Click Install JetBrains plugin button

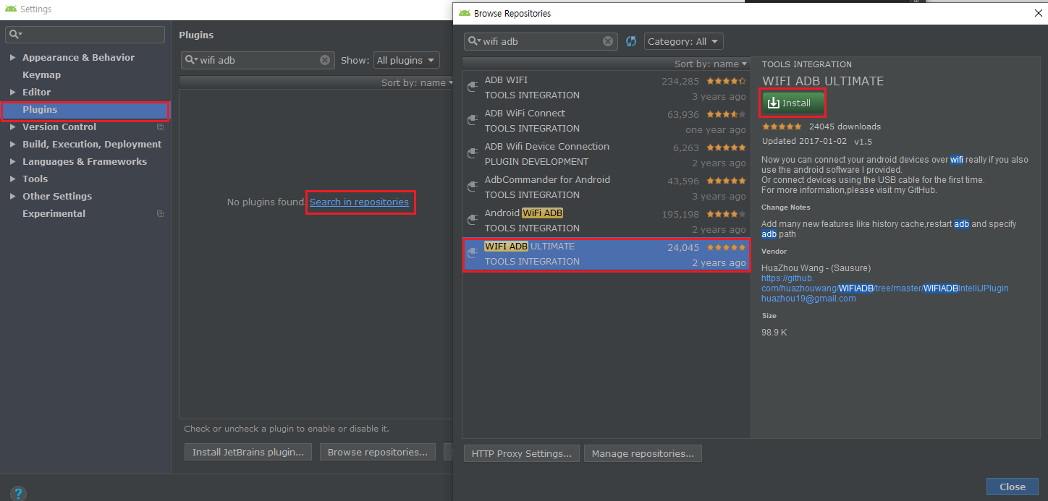[248, 453]
